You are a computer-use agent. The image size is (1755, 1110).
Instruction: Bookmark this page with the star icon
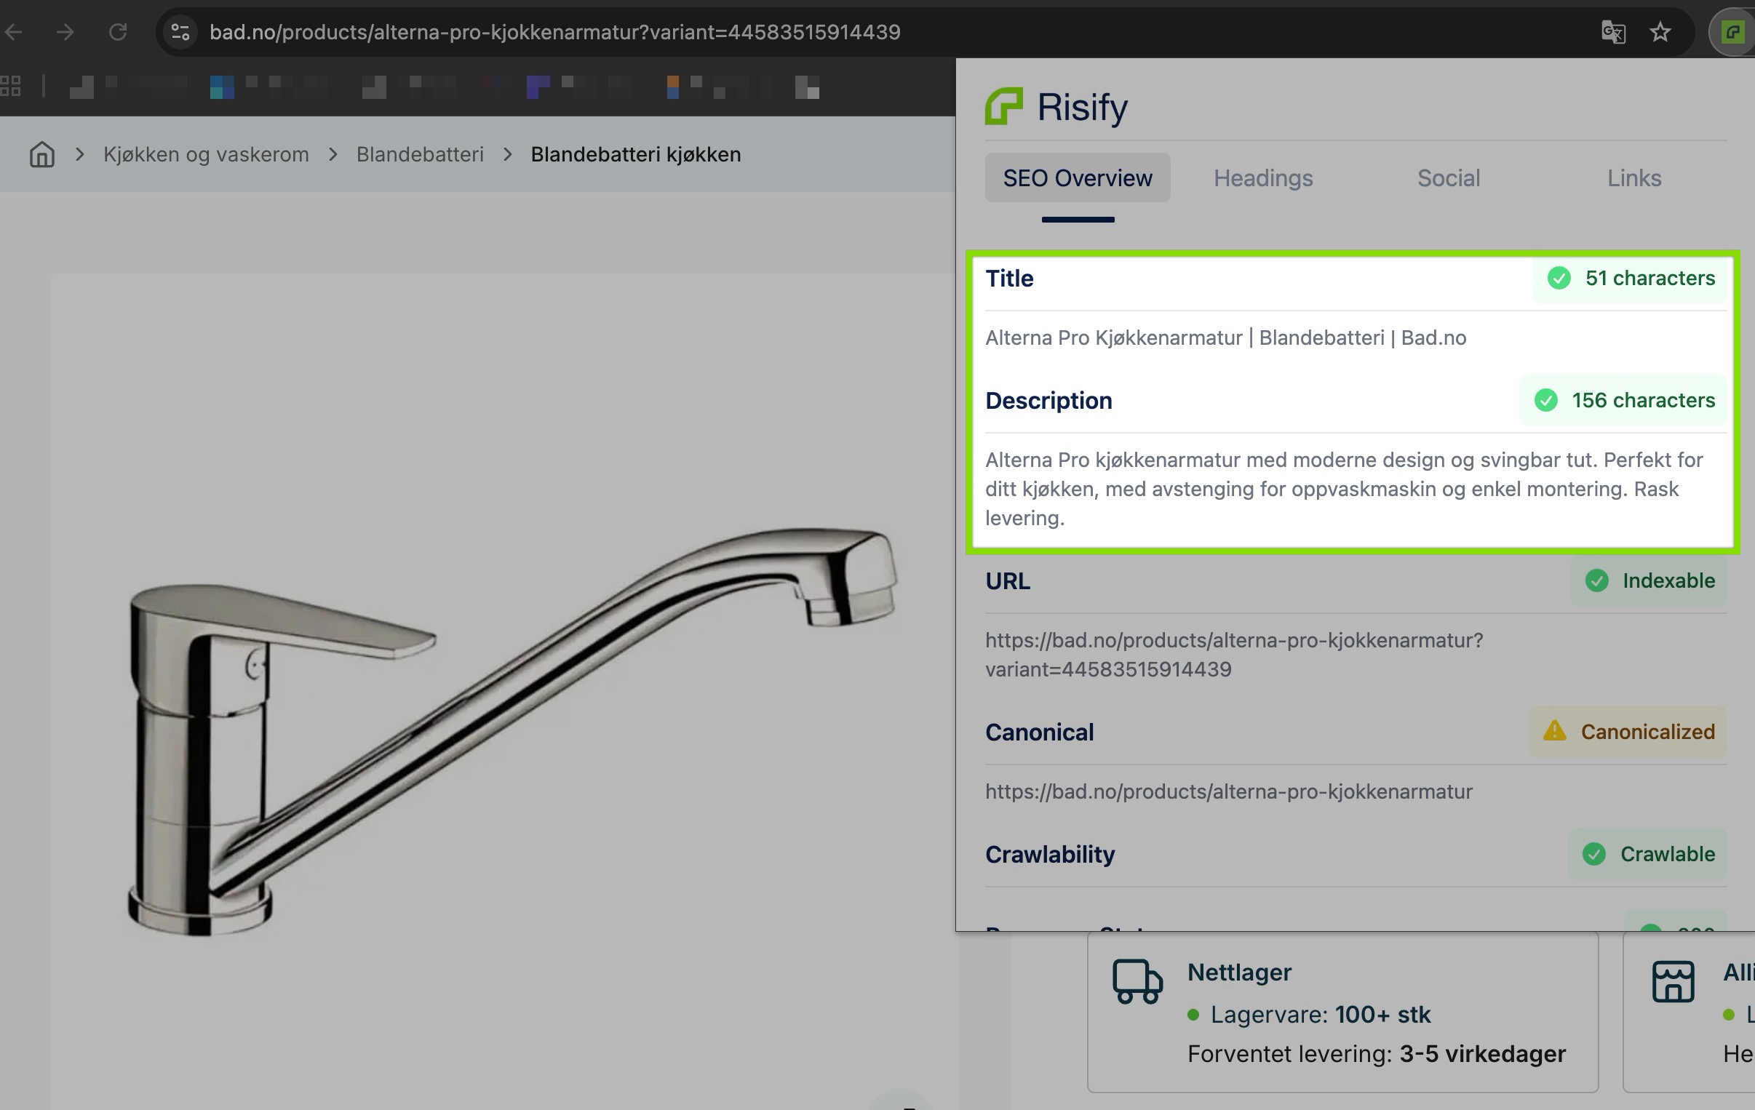[1660, 32]
